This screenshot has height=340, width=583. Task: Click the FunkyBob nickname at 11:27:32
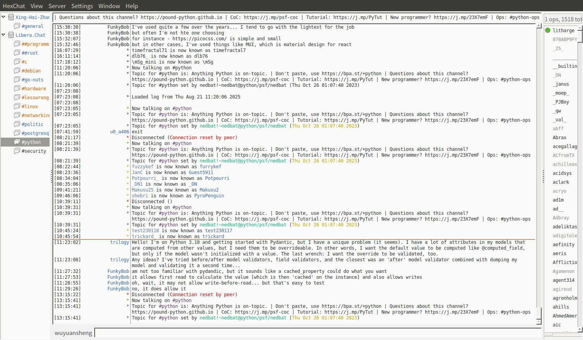[118, 271]
